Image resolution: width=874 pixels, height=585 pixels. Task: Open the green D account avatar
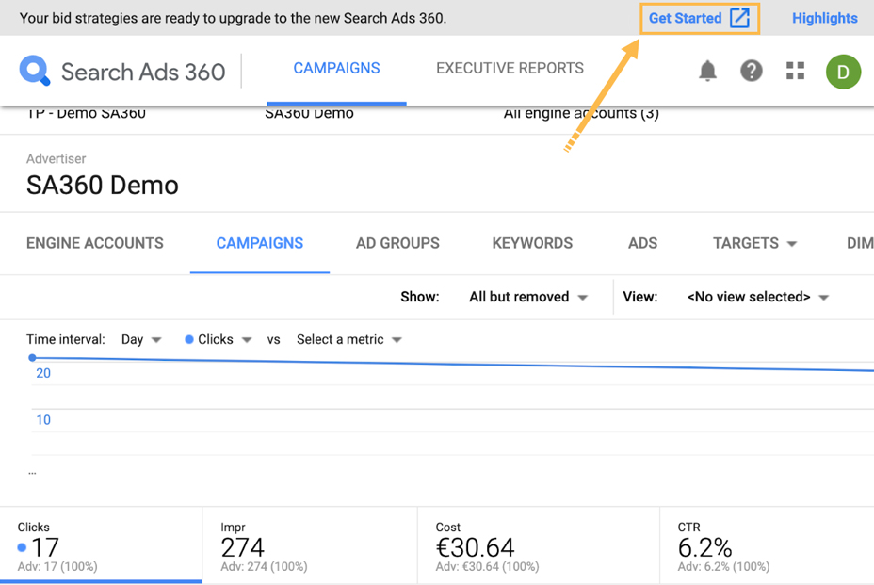(x=843, y=72)
